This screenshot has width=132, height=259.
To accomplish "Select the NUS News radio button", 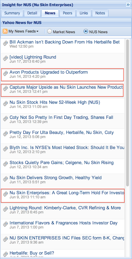I will click(x=86, y=31).
